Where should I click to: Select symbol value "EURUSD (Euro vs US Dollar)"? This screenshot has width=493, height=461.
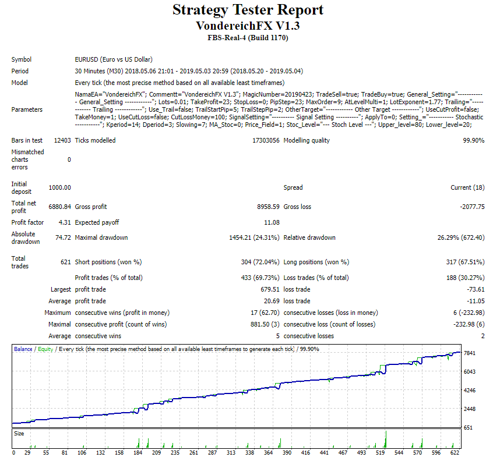click(114, 59)
